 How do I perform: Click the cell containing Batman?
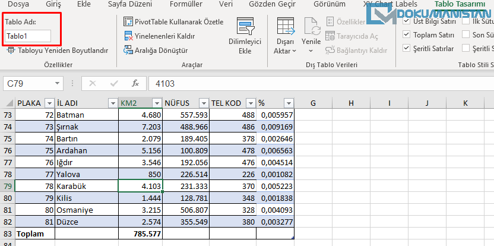[x=87, y=115]
